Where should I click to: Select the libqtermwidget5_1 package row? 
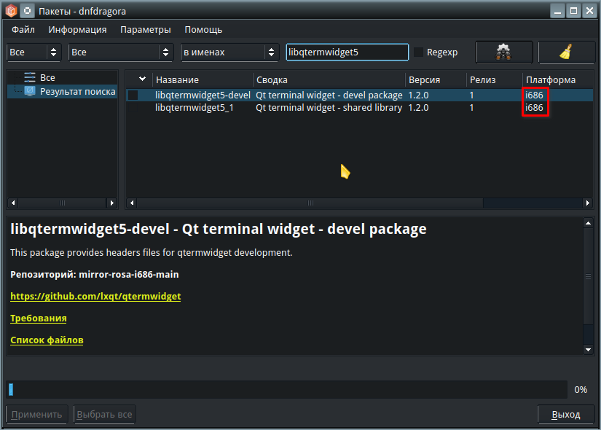tap(194, 108)
